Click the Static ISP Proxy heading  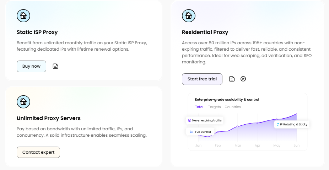coord(37,32)
